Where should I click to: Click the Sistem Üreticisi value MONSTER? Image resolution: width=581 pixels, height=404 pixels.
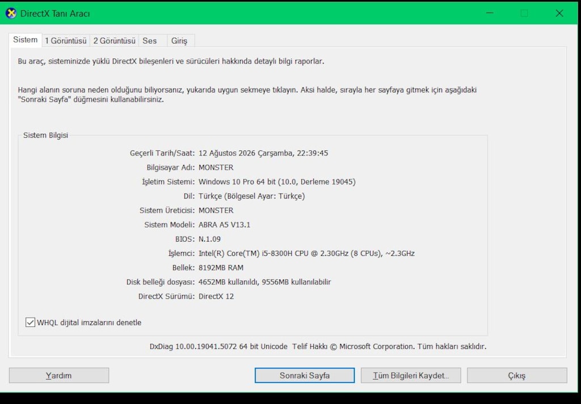pyautogui.click(x=216, y=211)
